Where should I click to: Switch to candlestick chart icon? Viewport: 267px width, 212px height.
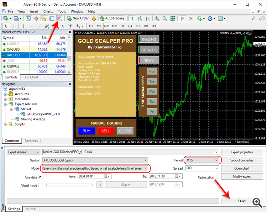(x=140, y=18)
